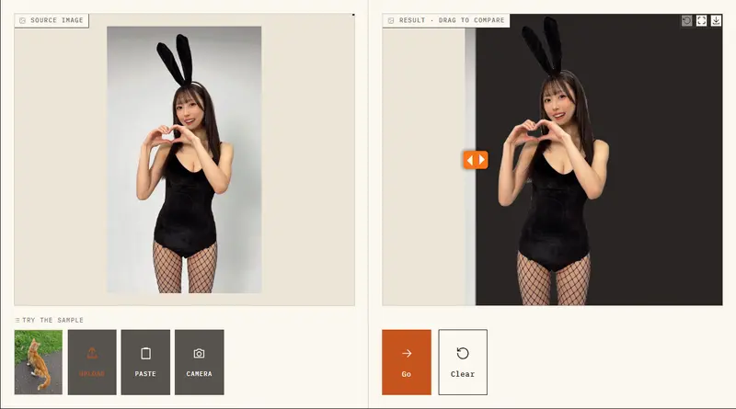Screen dimensions: 736x409
Task: Select the orange cat sample thumbnail
Action: [39, 362]
